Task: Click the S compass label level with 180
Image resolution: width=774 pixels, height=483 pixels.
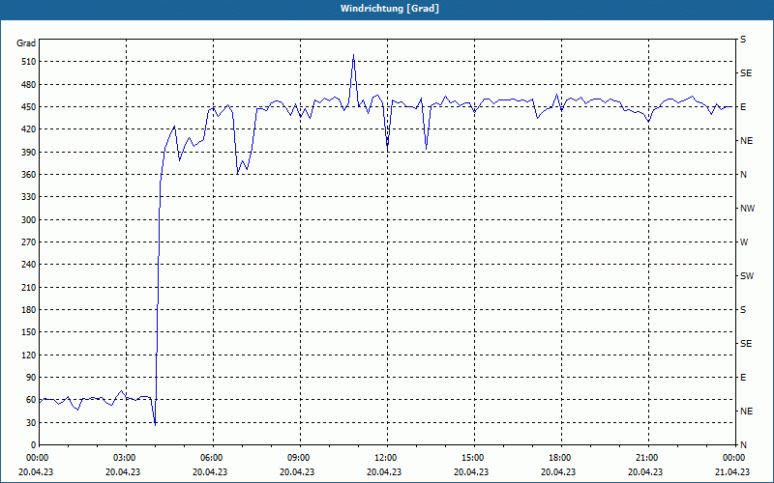Action: coord(743,310)
